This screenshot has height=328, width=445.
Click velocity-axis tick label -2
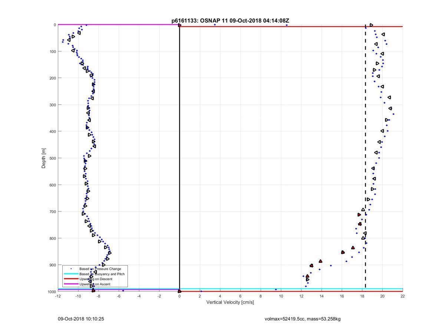pos(159,296)
